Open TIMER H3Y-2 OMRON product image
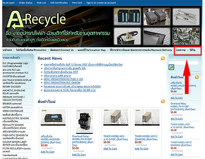This screenshot has width=205, height=159. pyautogui.click(x=147, y=117)
